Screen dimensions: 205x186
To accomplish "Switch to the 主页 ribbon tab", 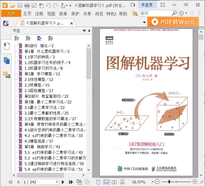I will click(27, 14).
